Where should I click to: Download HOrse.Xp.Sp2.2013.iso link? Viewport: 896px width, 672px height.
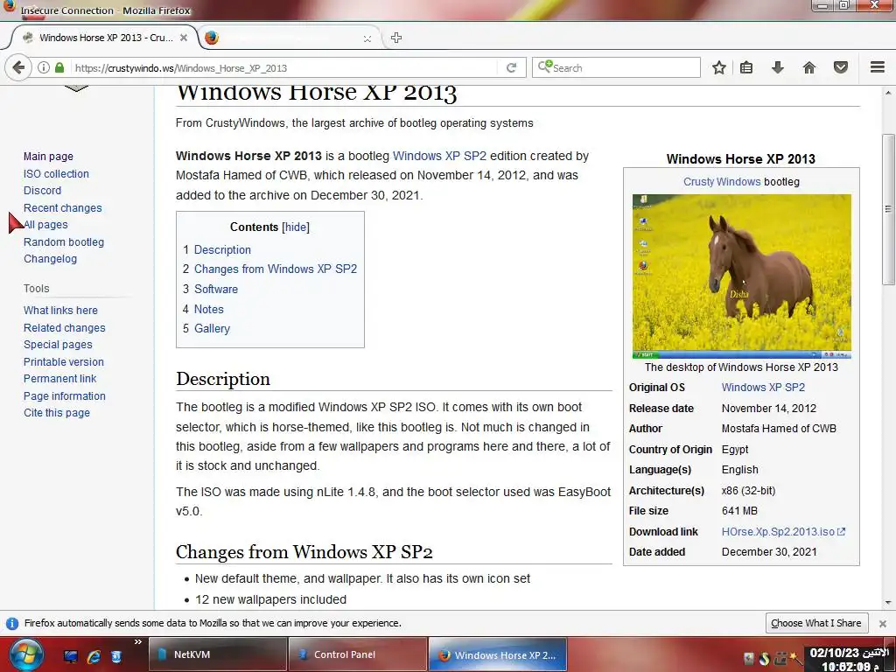[783, 531]
